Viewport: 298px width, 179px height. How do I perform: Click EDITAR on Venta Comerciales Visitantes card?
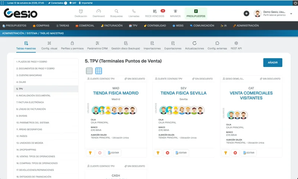click(x=248, y=153)
